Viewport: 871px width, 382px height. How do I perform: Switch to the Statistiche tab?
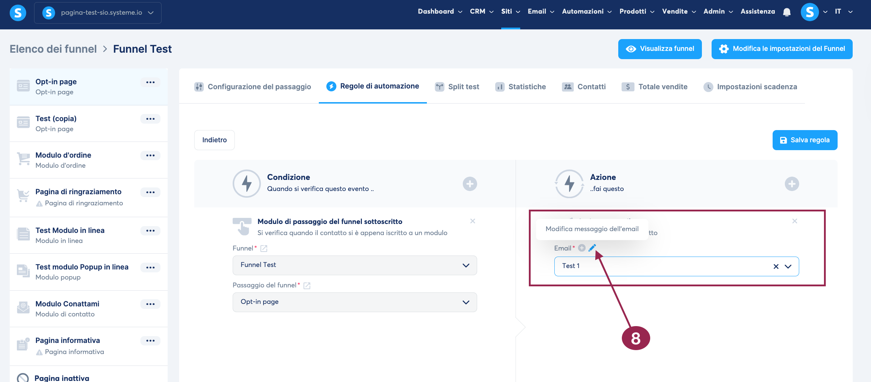(x=520, y=87)
